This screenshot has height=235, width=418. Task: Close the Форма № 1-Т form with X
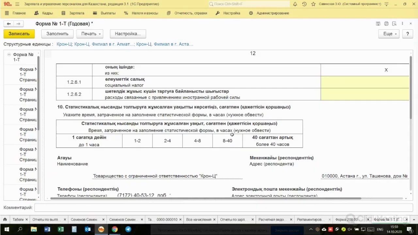pos(410,24)
